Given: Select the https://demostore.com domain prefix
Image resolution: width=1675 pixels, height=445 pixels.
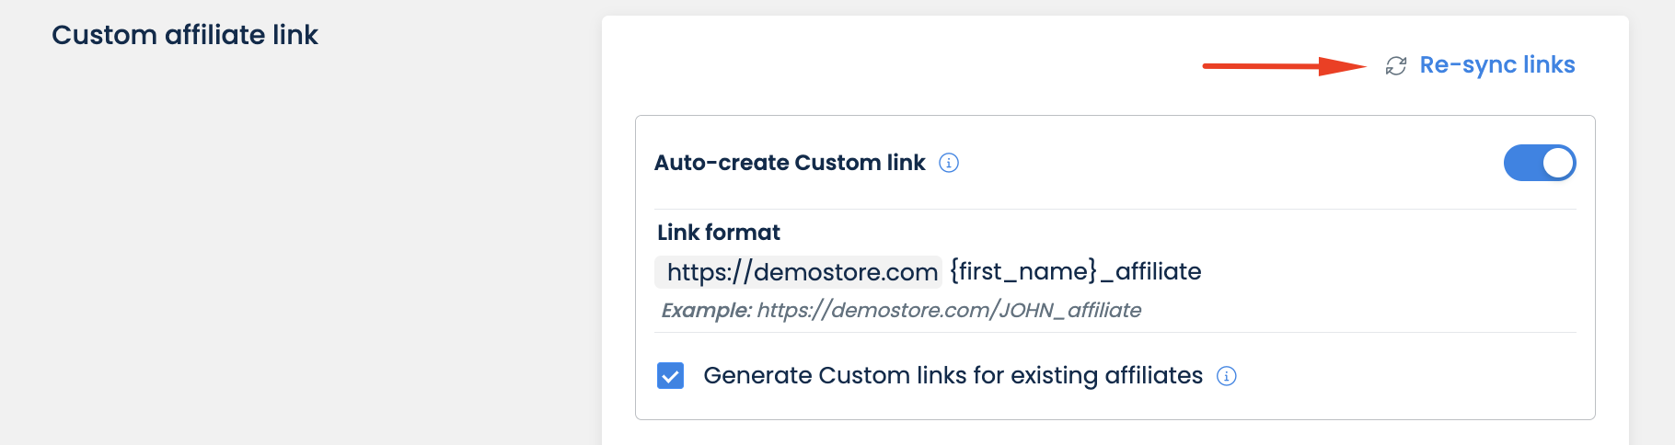Looking at the screenshot, I should click(801, 272).
